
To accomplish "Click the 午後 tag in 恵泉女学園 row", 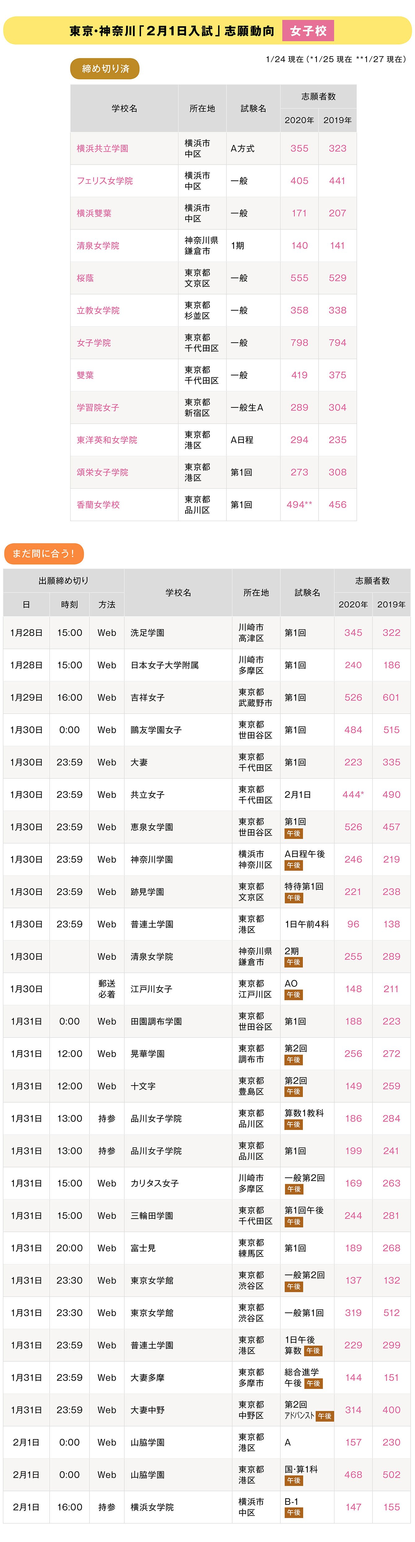I will (x=294, y=833).
